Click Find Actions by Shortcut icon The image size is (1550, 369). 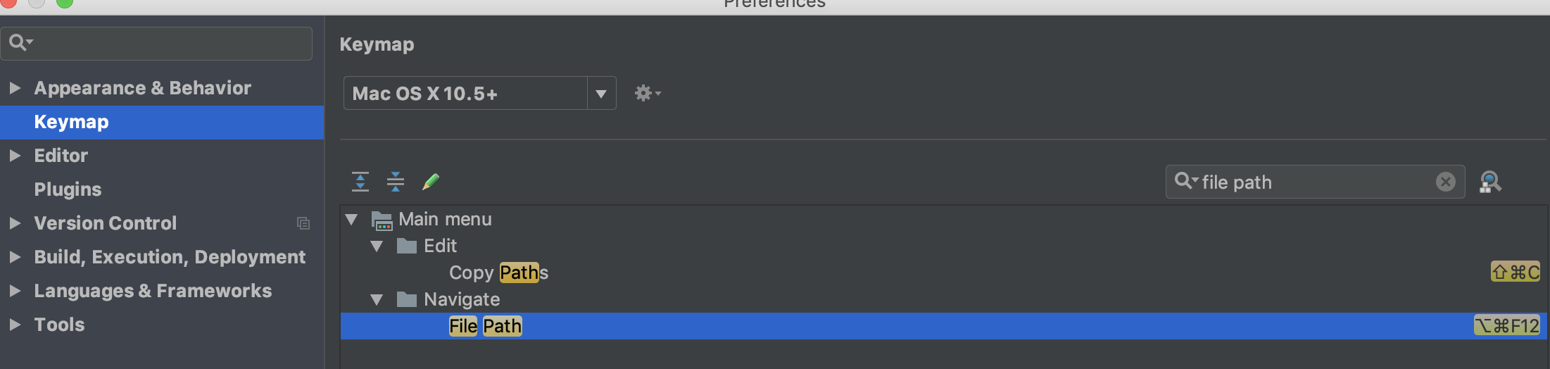click(1489, 182)
